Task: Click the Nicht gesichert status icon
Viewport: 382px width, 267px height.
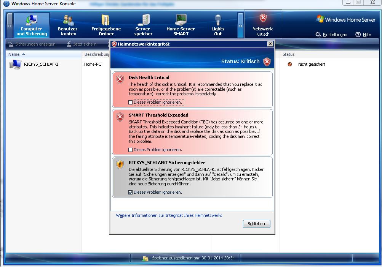Action: [290, 64]
